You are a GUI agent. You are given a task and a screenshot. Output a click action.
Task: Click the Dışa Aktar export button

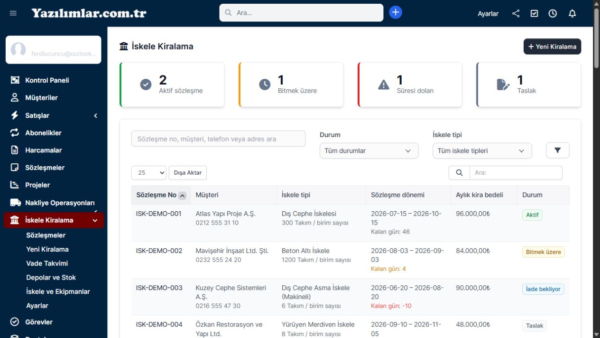pyautogui.click(x=188, y=173)
